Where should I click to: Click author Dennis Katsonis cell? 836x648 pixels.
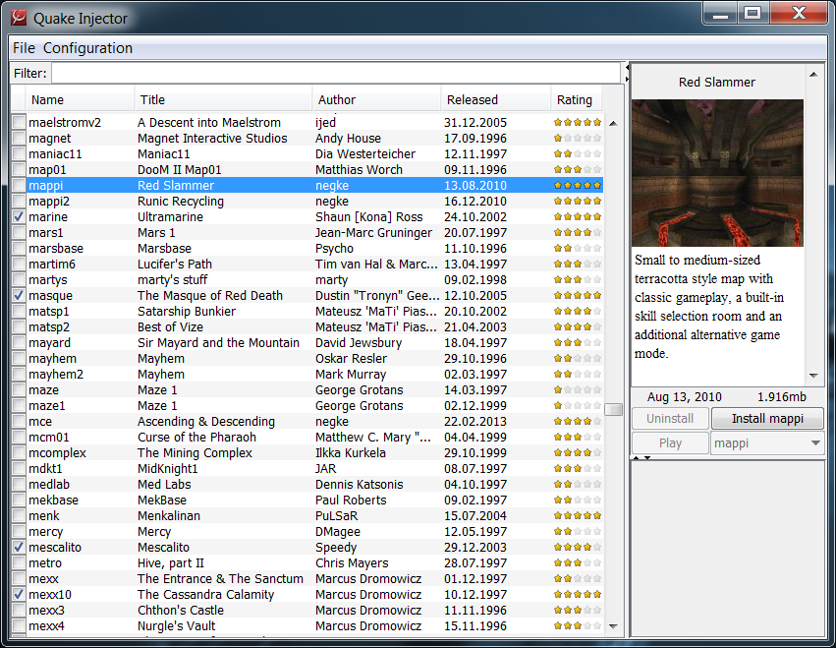click(x=359, y=484)
